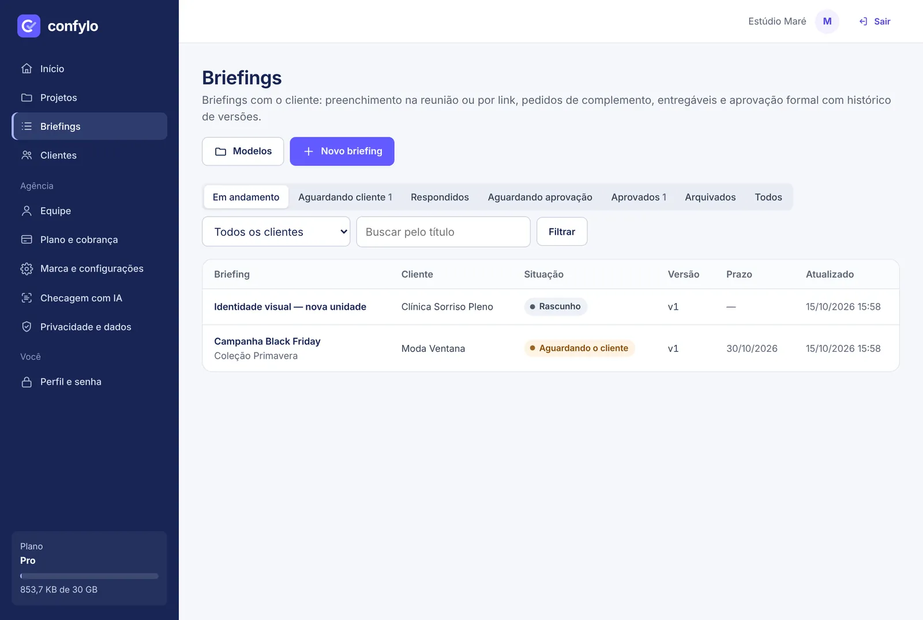This screenshot has height=620, width=923.
Task: View the Todos tab
Action: (x=768, y=197)
